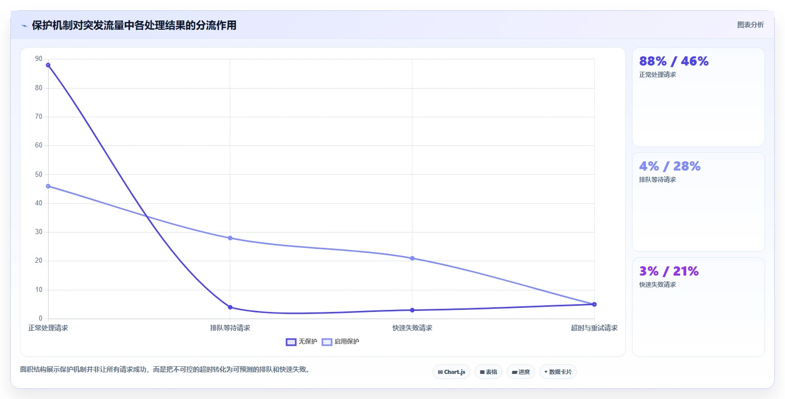Click the 数据卡片 tag pill

click(x=558, y=372)
